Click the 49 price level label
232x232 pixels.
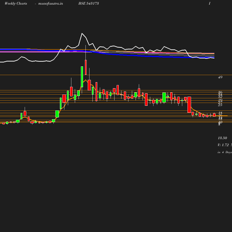[x=220, y=77]
